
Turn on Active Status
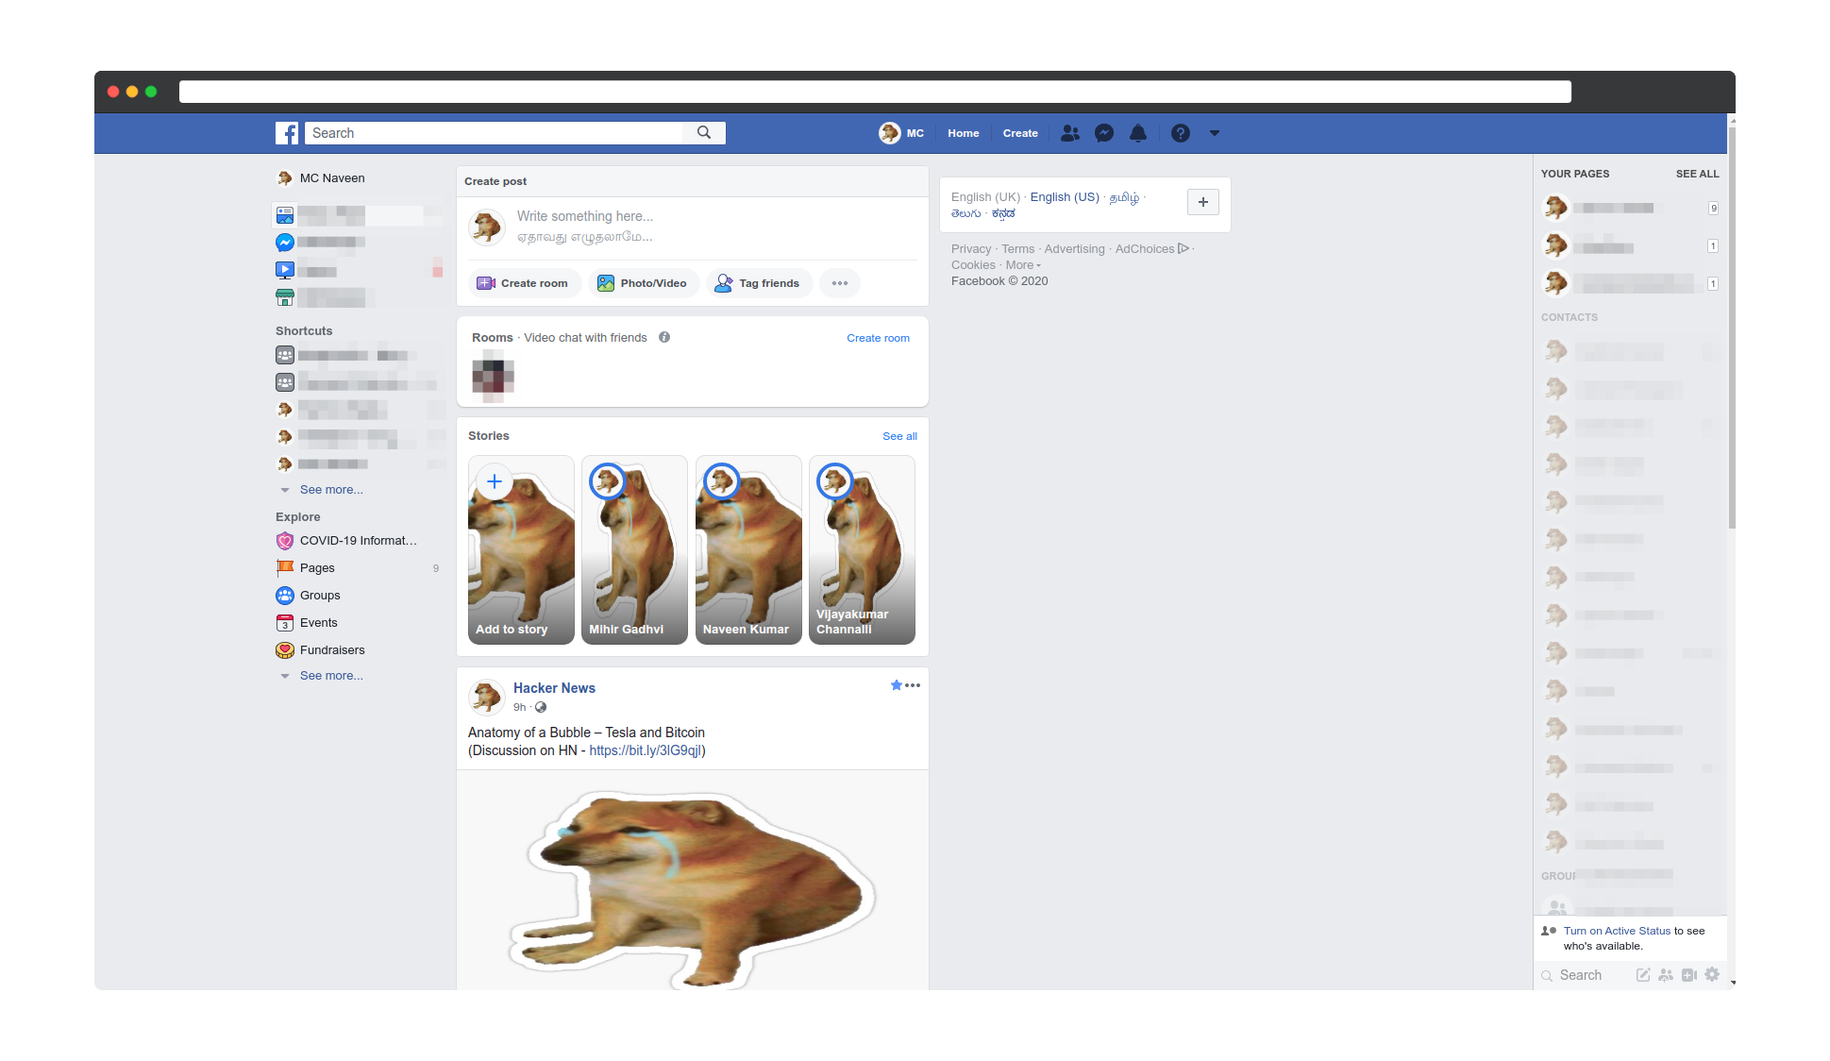(x=1617, y=931)
